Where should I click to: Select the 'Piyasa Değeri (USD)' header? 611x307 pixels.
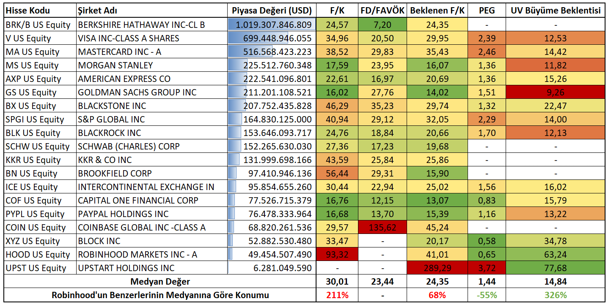[x=272, y=11]
